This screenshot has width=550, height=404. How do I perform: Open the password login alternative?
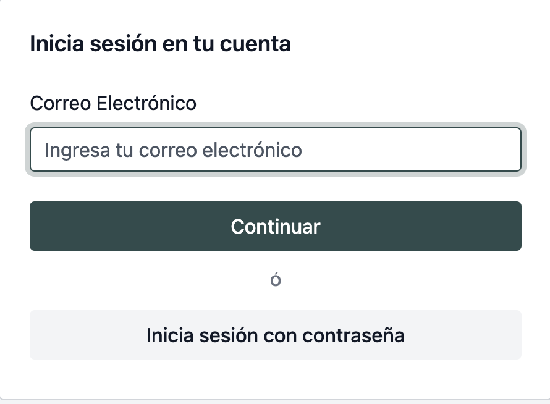tap(275, 335)
